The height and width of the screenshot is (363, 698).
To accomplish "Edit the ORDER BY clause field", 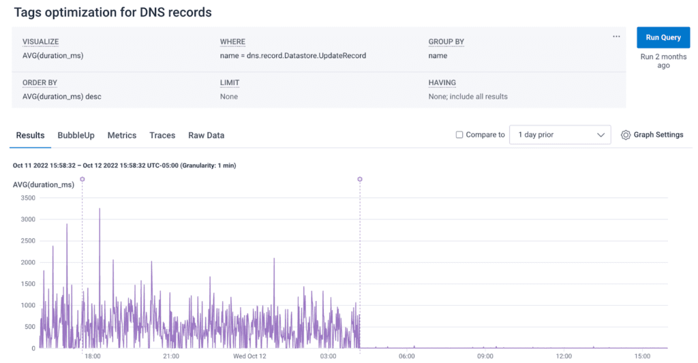I will click(x=61, y=97).
